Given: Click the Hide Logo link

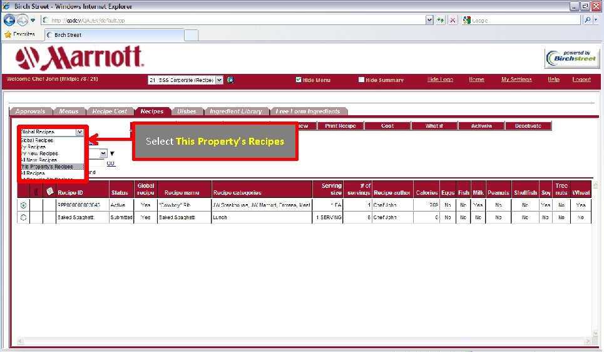Looking at the screenshot, I should pyautogui.click(x=440, y=80).
